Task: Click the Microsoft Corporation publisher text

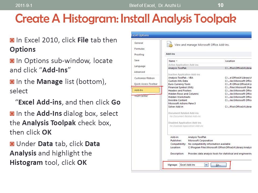Action: pos(200,141)
